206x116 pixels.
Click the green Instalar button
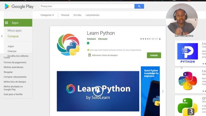pos(154,55)
